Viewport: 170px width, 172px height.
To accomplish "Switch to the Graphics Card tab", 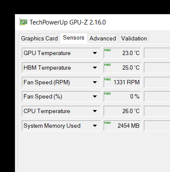I will (x=39, y=38).
